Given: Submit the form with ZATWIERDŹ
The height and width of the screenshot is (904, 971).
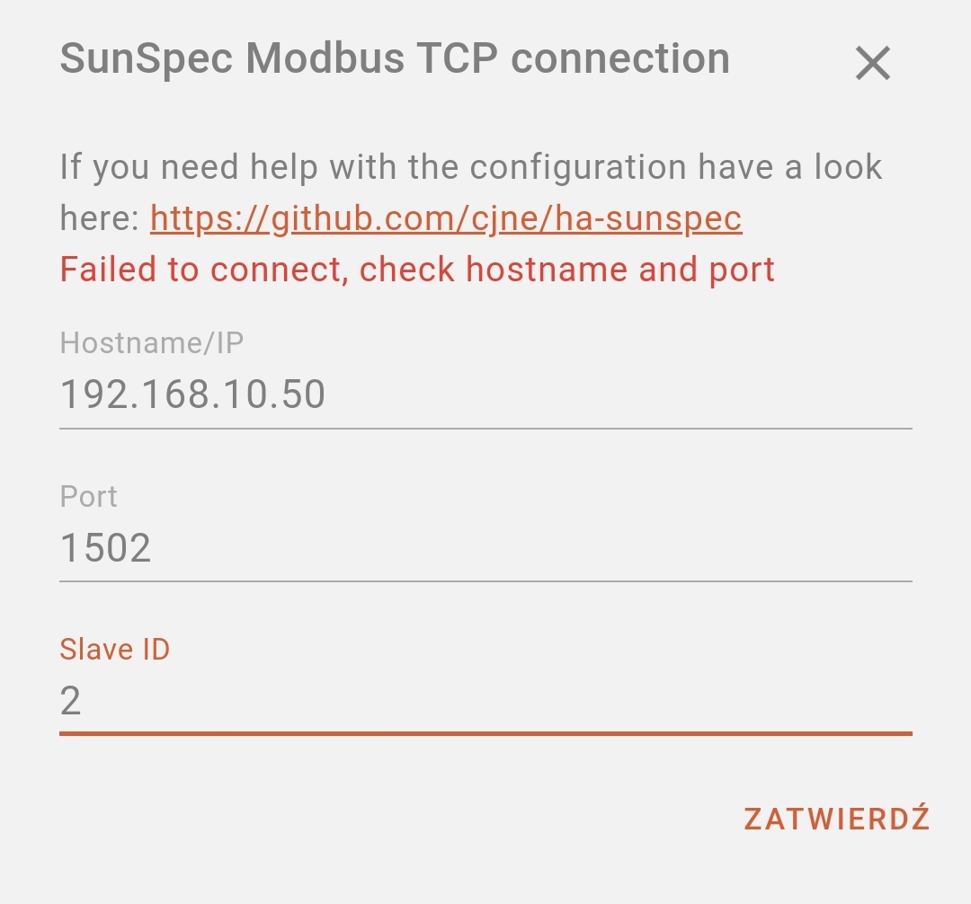Looking at the screenshot, I should 835,818.
